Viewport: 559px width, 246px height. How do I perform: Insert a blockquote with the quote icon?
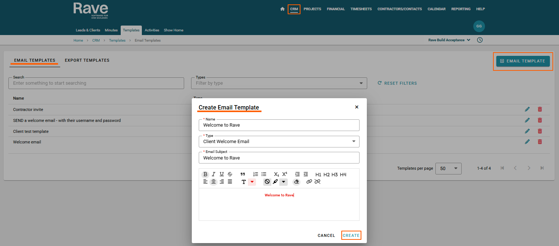point(243,174)
